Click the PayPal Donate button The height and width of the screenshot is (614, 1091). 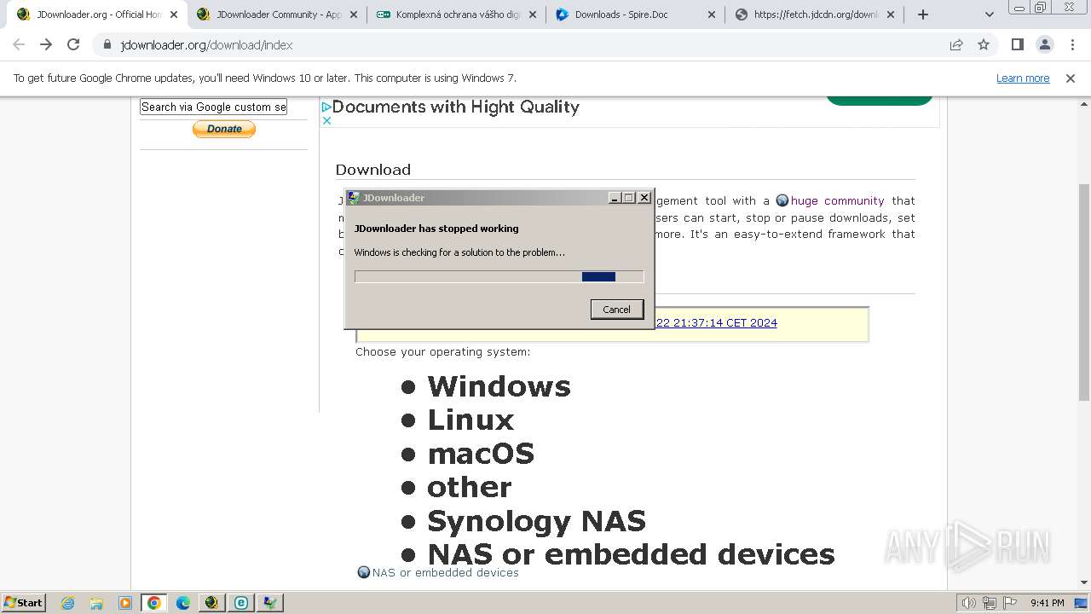pos(224,129)
